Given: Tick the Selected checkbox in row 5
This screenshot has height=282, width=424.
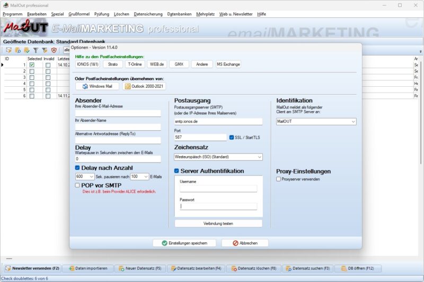Looking at the screenshot, I should (32, 90).
